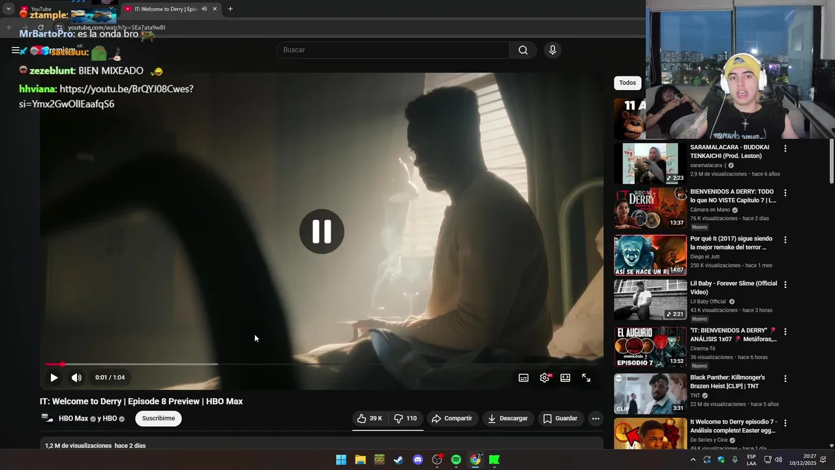The height and width of the screenshot is (470, 835).
Task: Open Lil Baby Forever Slime thumbnail
Action: pos(650,300)
